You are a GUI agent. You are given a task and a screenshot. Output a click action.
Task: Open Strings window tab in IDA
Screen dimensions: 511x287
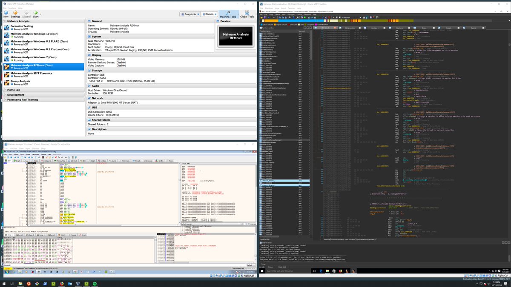[349, 28]
